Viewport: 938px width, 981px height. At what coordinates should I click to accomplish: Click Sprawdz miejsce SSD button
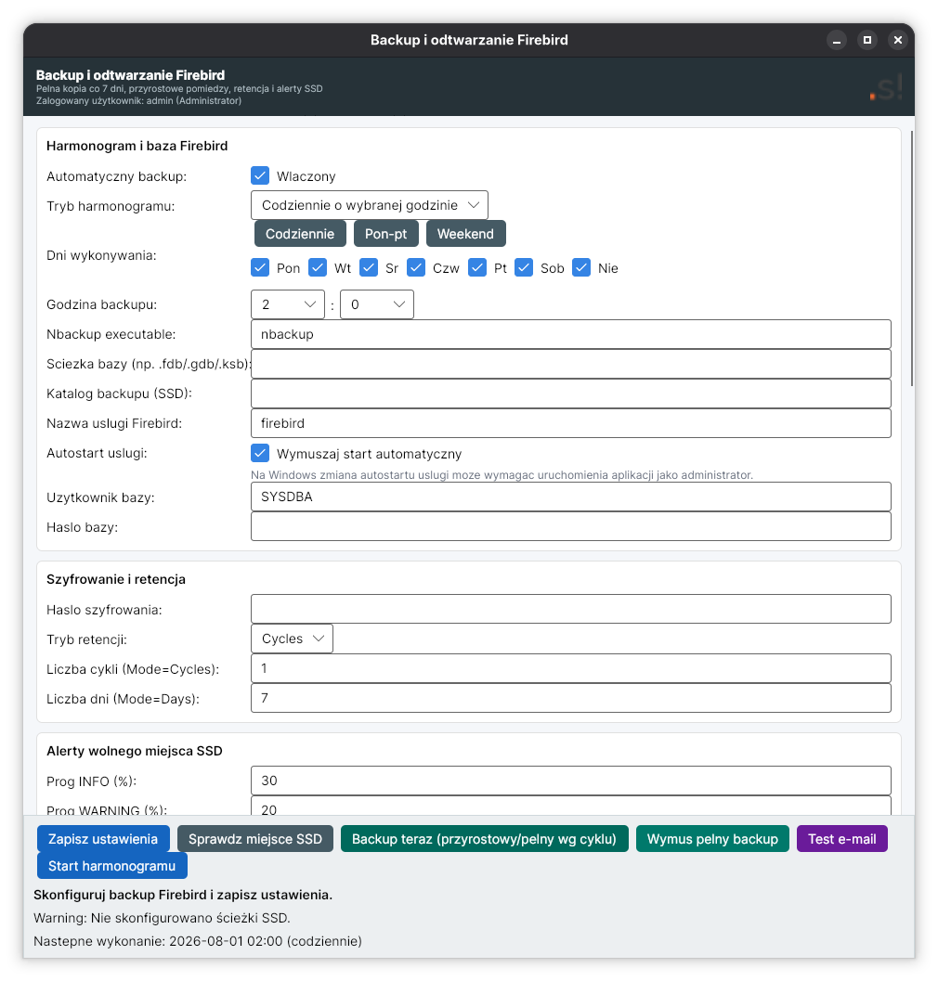tap(255, 839)
